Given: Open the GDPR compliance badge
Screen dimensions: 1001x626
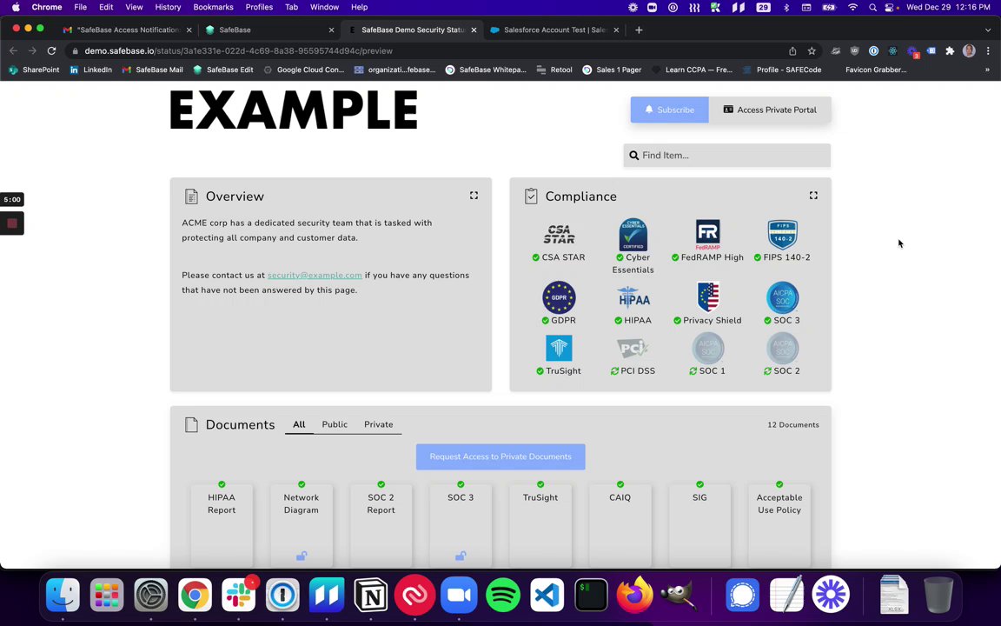Looking at the screenshot, I should tap(559, 297).
